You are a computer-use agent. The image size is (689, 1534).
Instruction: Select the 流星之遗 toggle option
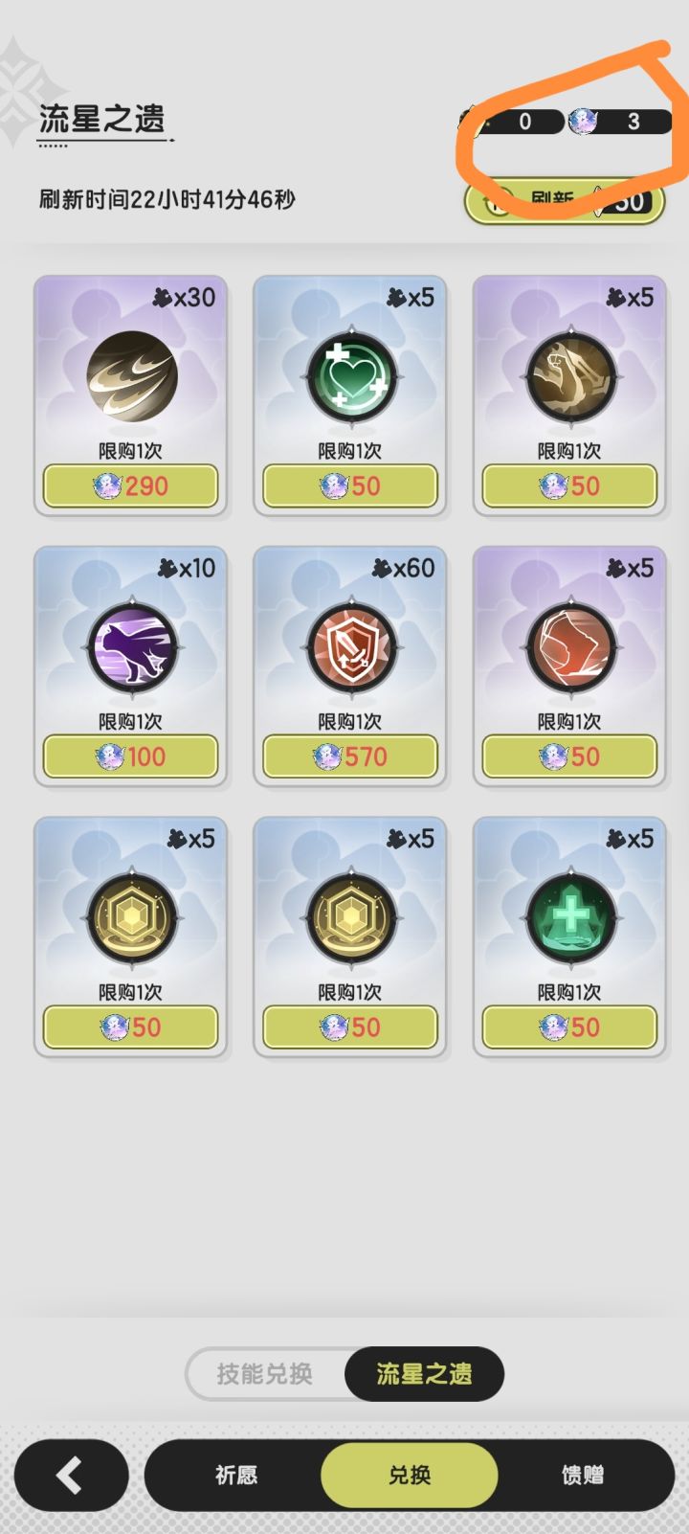click(424, 1374)
